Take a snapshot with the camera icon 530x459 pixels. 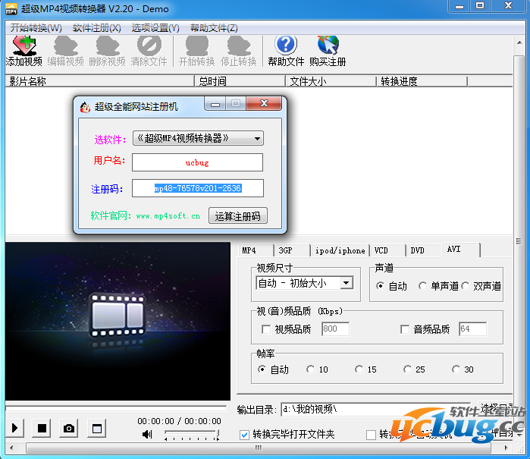pos(69,428)
